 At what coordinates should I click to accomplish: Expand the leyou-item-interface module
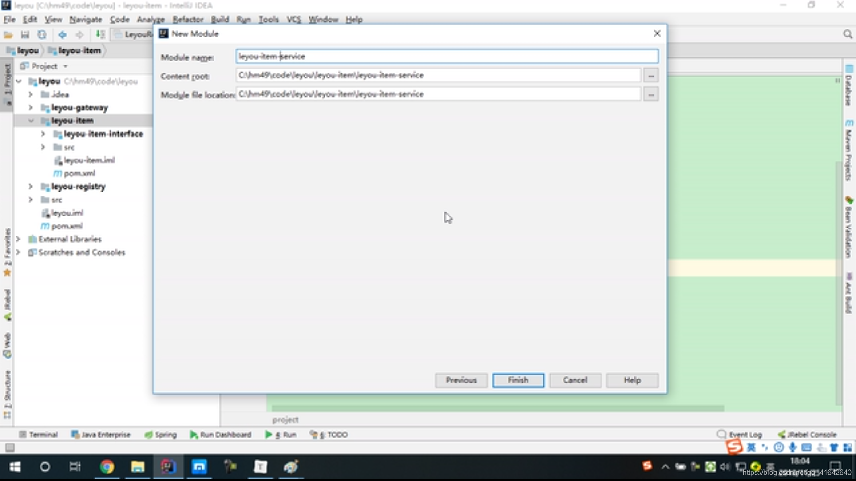pos(43,134)
